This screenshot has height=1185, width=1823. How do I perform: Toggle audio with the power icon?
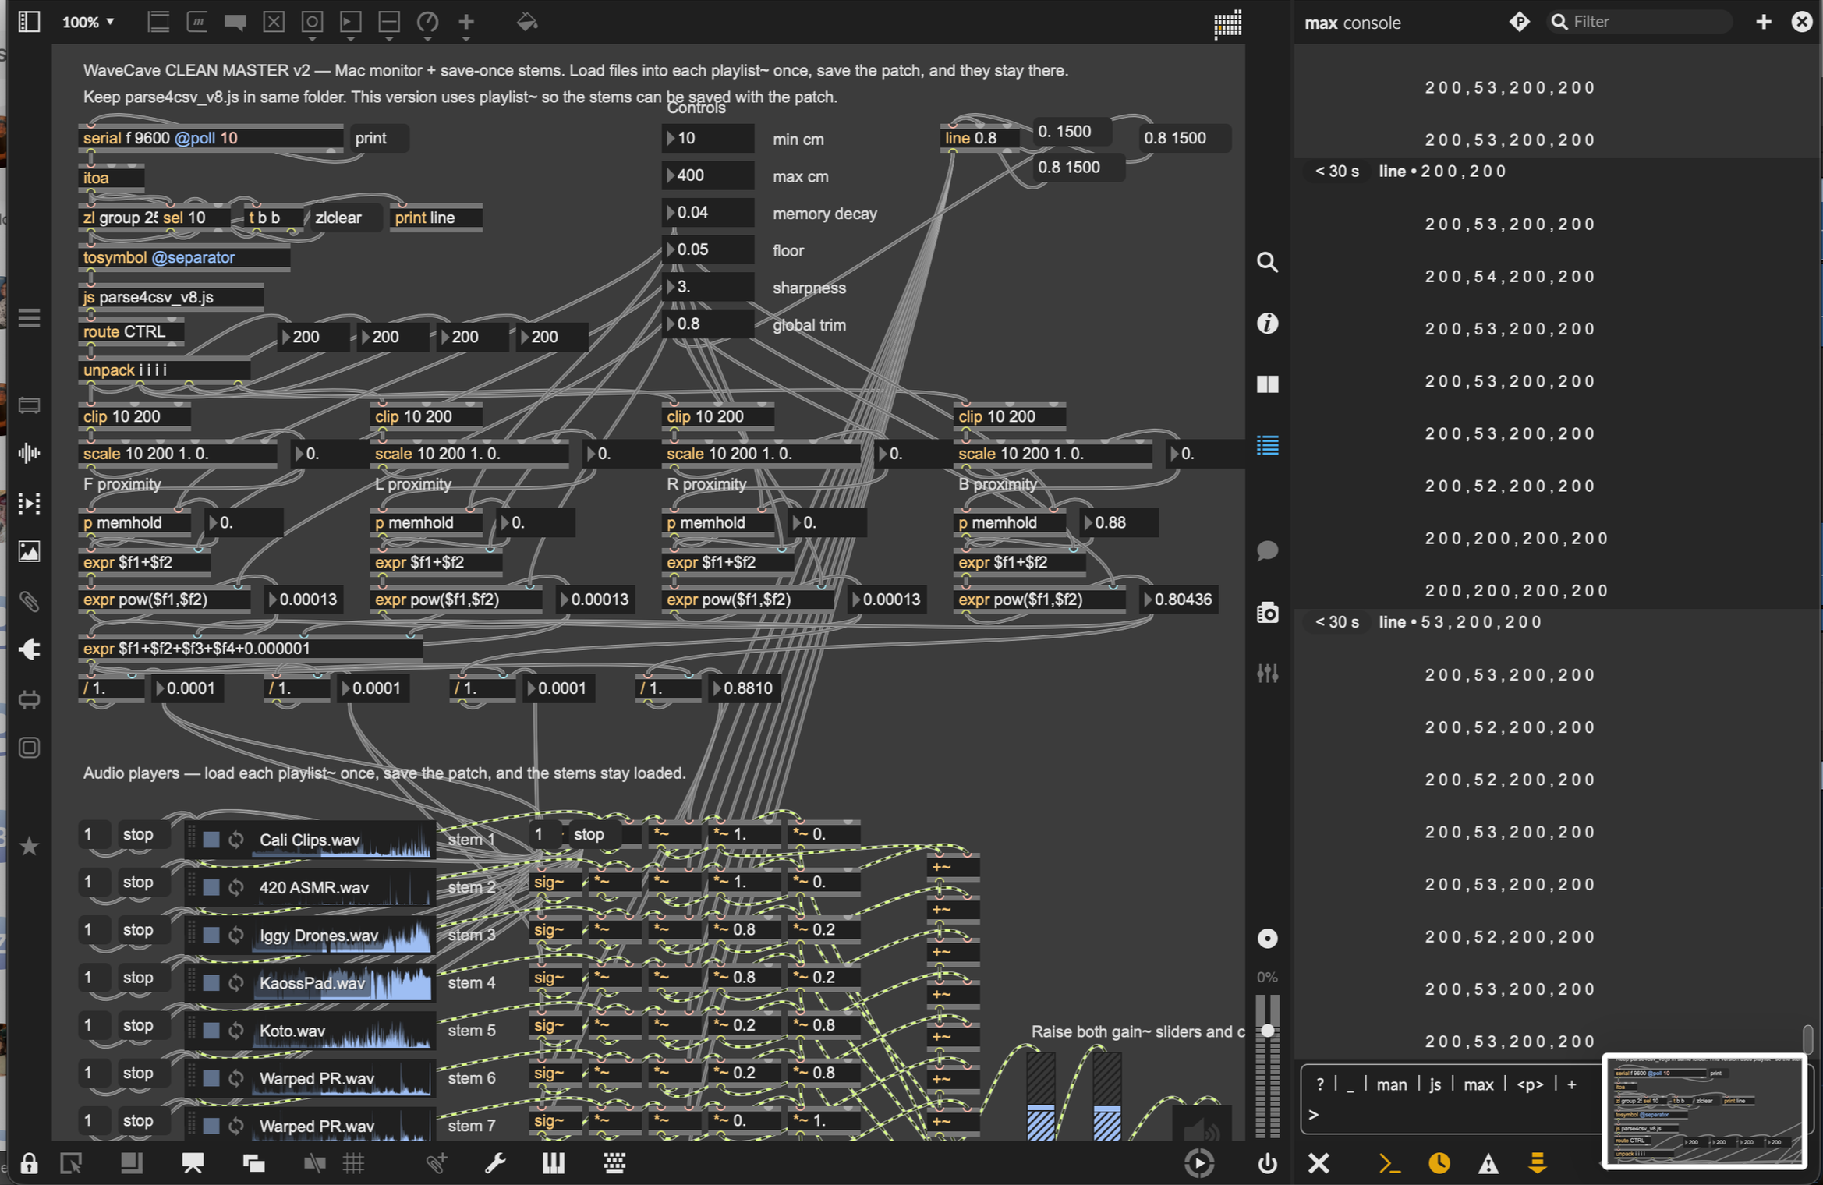tap(1267, 1163)
